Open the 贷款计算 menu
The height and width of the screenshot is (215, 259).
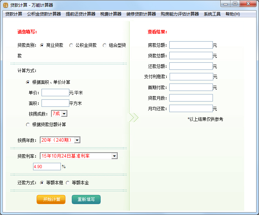tap(14, 14)
